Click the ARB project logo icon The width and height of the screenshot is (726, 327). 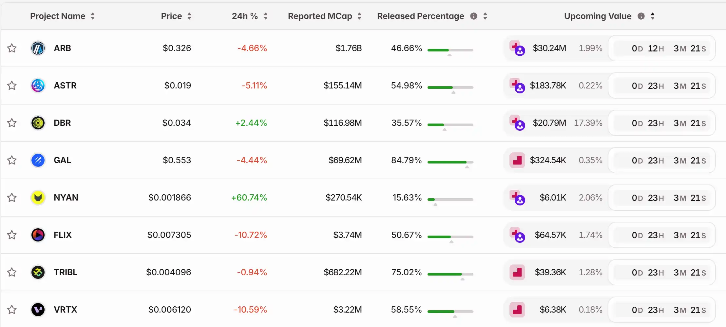pyautogui.click(x=38, y=48)
